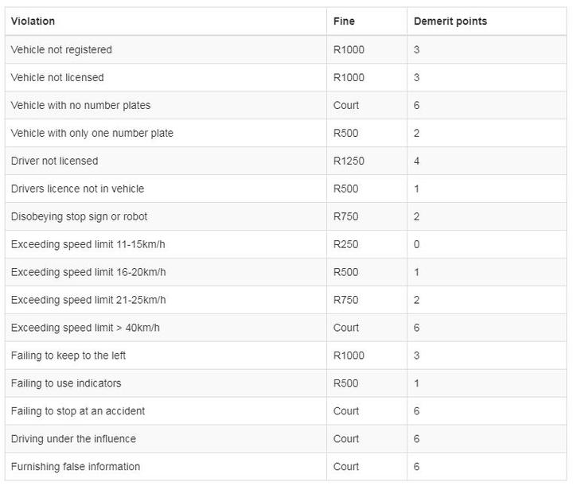Screen dimensions: 573x486
Task: Click the 'Driver not licensed' cell
Action: tap(54, 161)
